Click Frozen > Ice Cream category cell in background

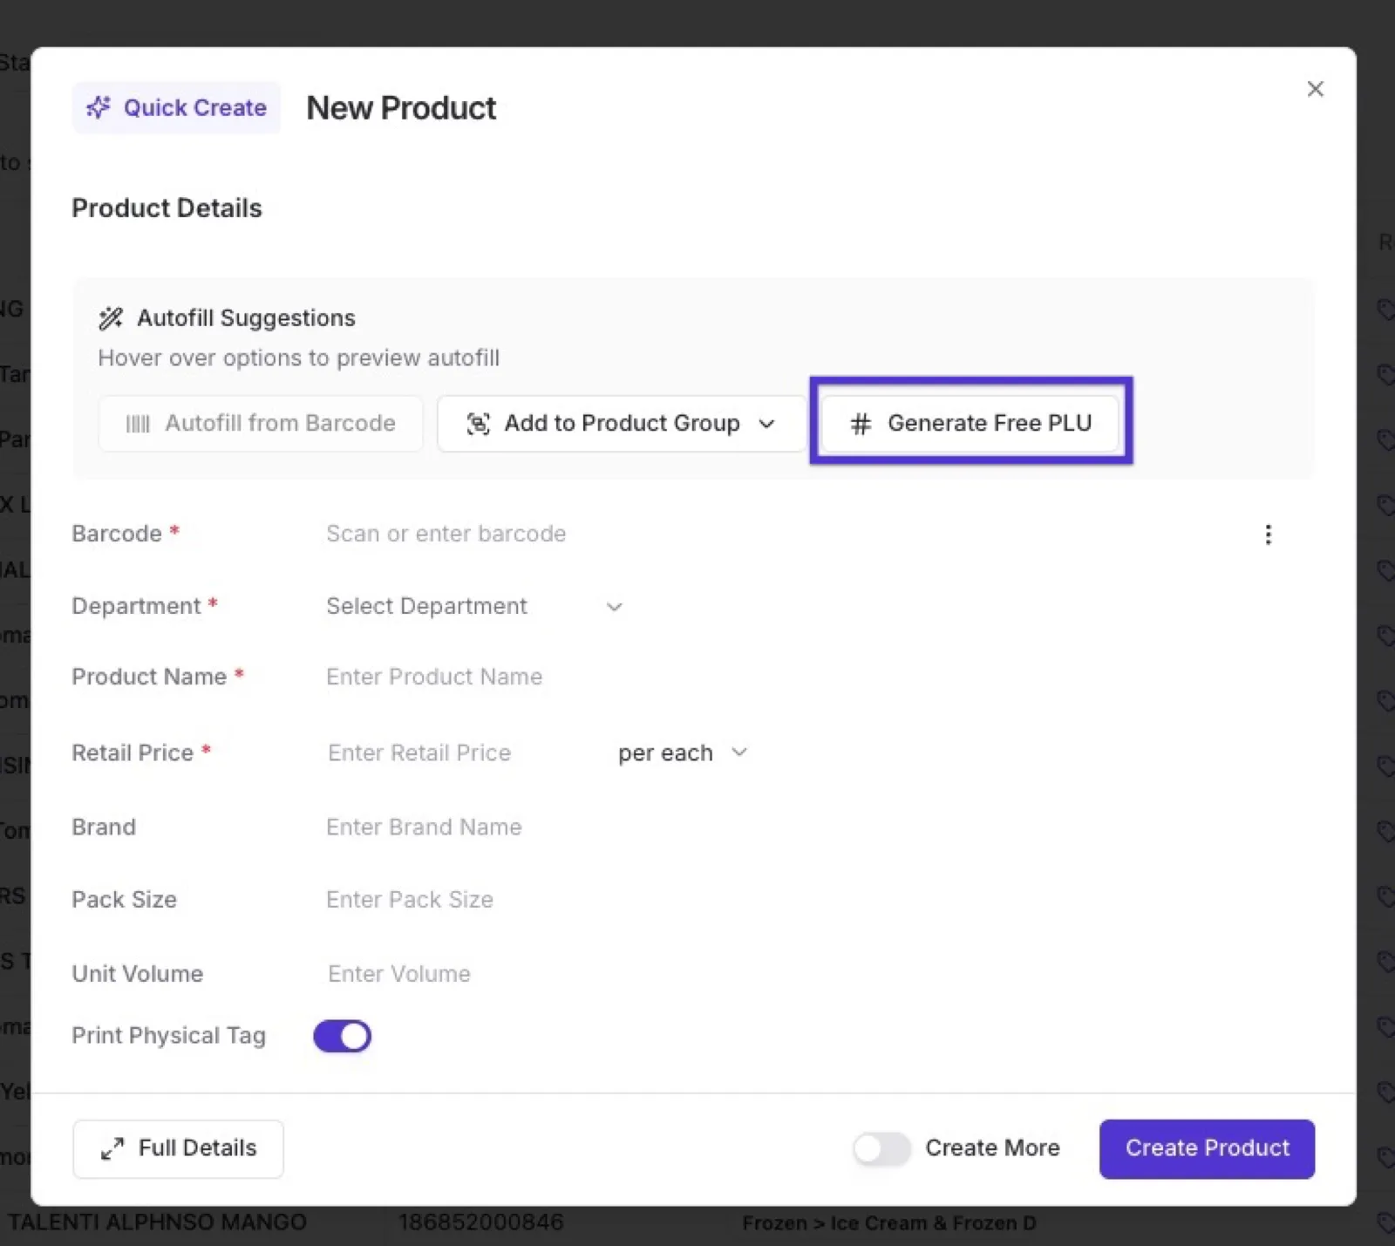click(889, 1223)
